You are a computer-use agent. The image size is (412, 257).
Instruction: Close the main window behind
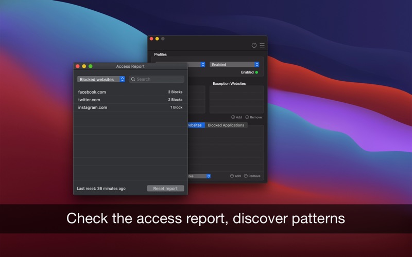click(151, 39)
